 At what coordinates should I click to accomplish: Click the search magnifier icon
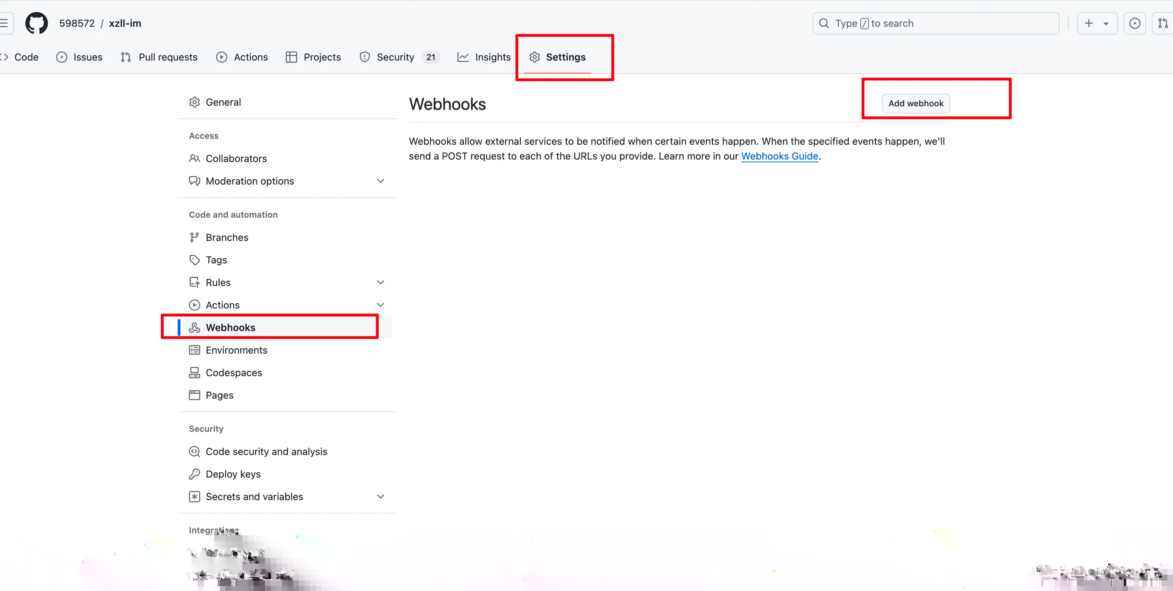(824, 23)
